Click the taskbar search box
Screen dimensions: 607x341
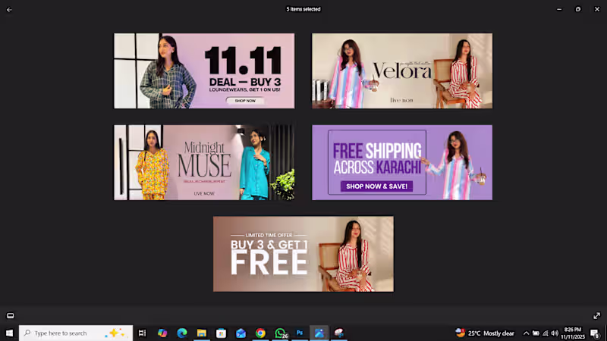click(x=76, y=333)
